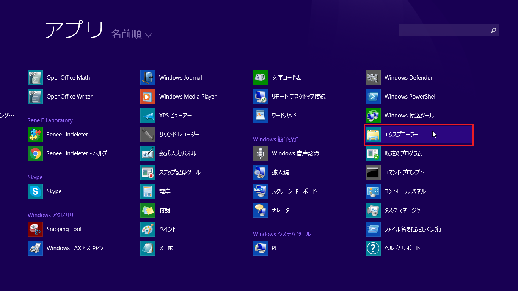
Task: Open 拡大鏡 magnifier icon
Action: [261, 172]
